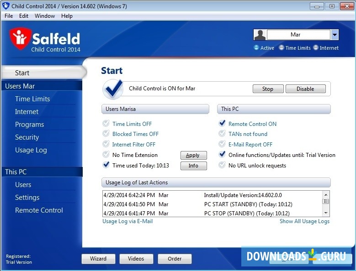Toggle the Time Limits OFF checkmark

tap(106, 123)
